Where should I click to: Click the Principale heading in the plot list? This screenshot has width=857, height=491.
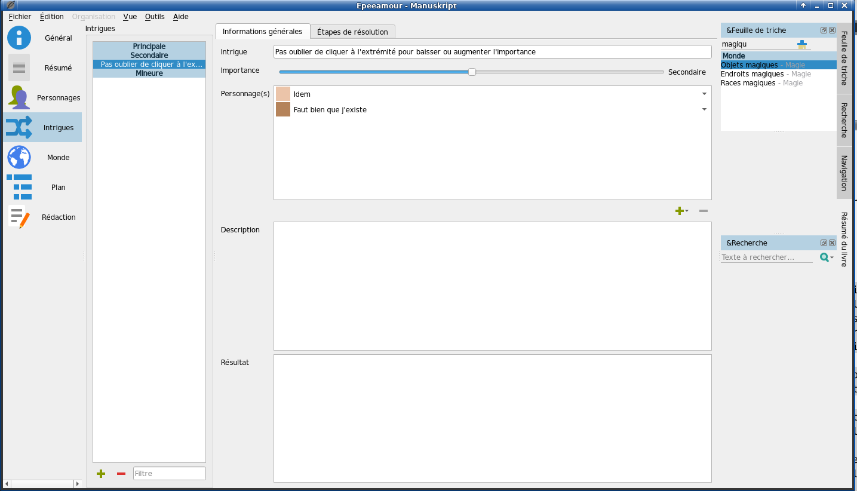pos(149,47)
